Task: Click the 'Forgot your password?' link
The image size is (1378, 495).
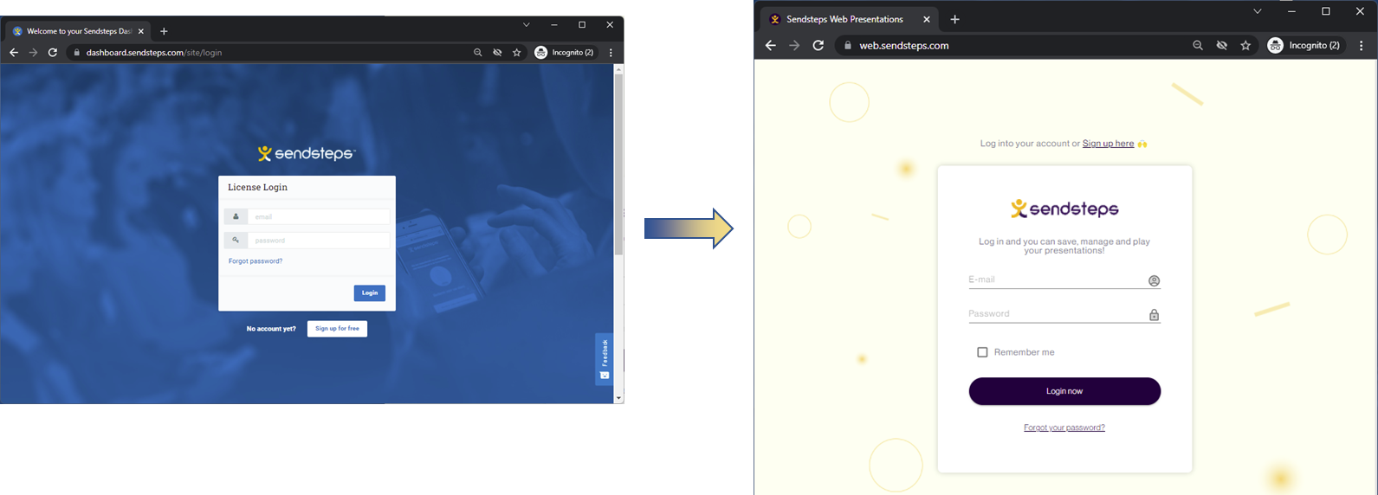Action: 1064,427
